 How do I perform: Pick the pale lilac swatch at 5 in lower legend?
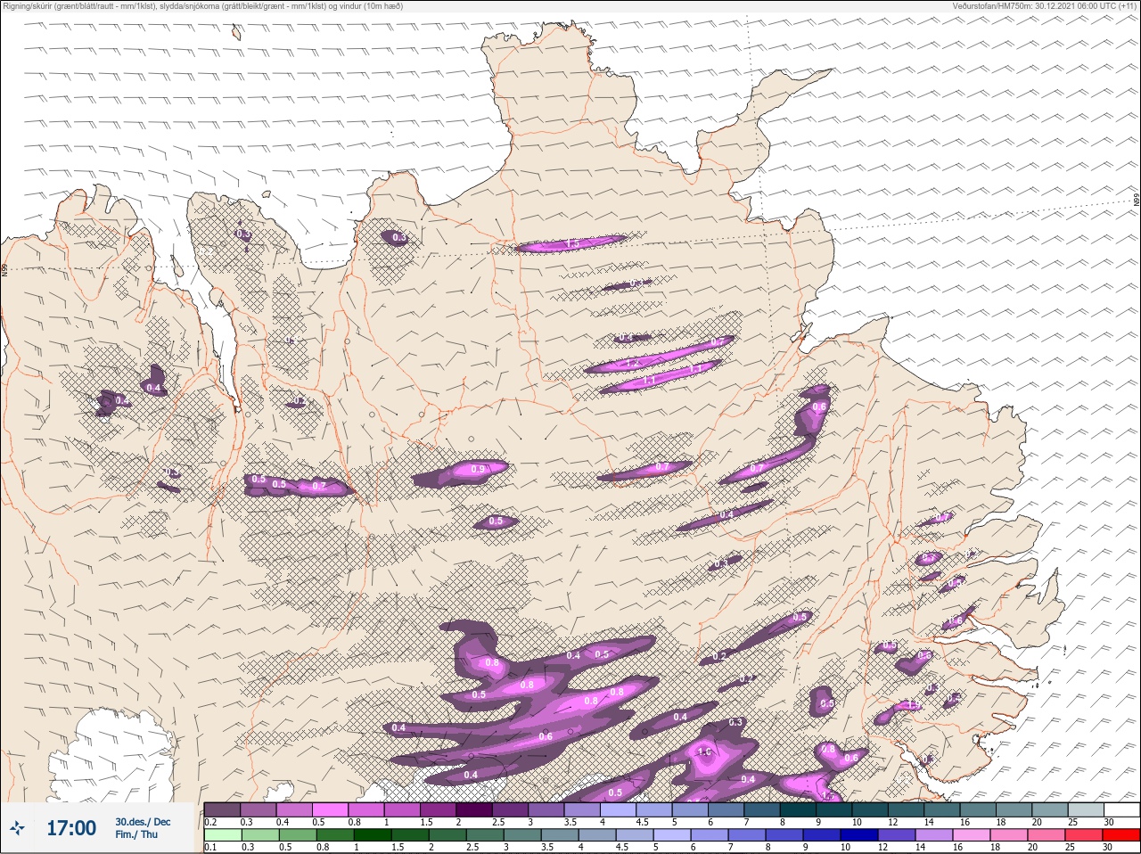(672, 836)
